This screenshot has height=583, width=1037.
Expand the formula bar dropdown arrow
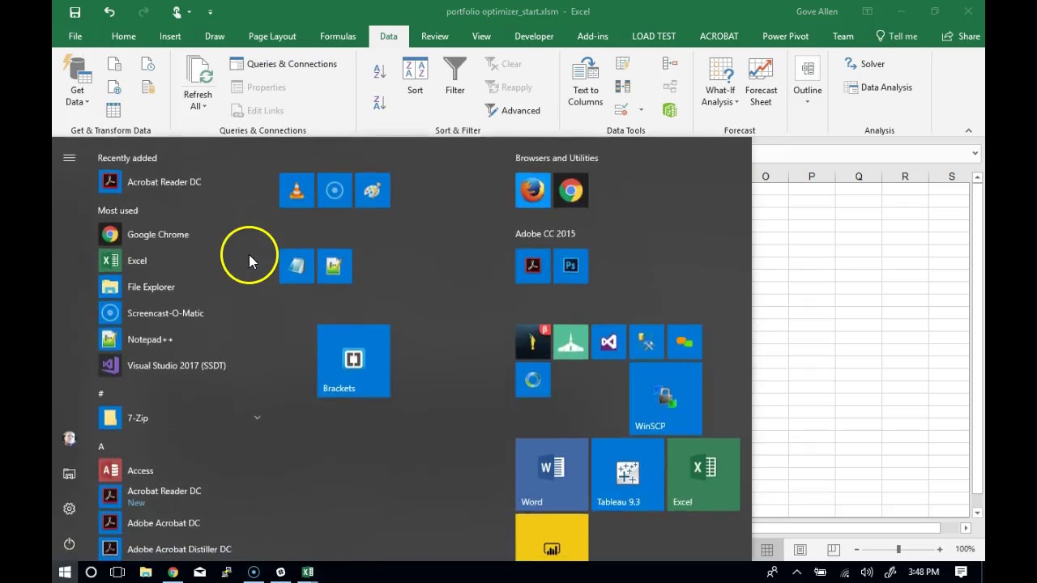pyautogui.click(x=975, y=153)
